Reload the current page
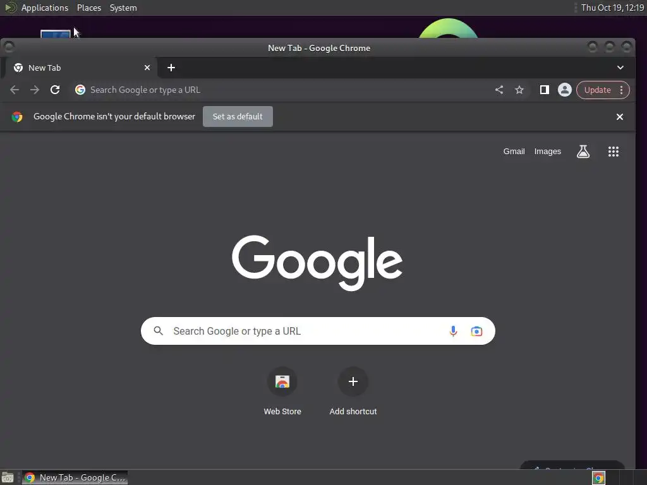The height and width of the screenshot is (485, 647). point(55,90)
